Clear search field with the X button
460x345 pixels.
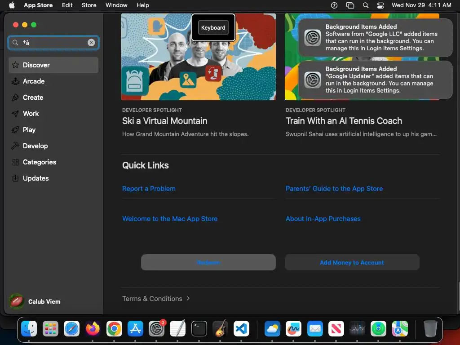(x=91, y=43)
